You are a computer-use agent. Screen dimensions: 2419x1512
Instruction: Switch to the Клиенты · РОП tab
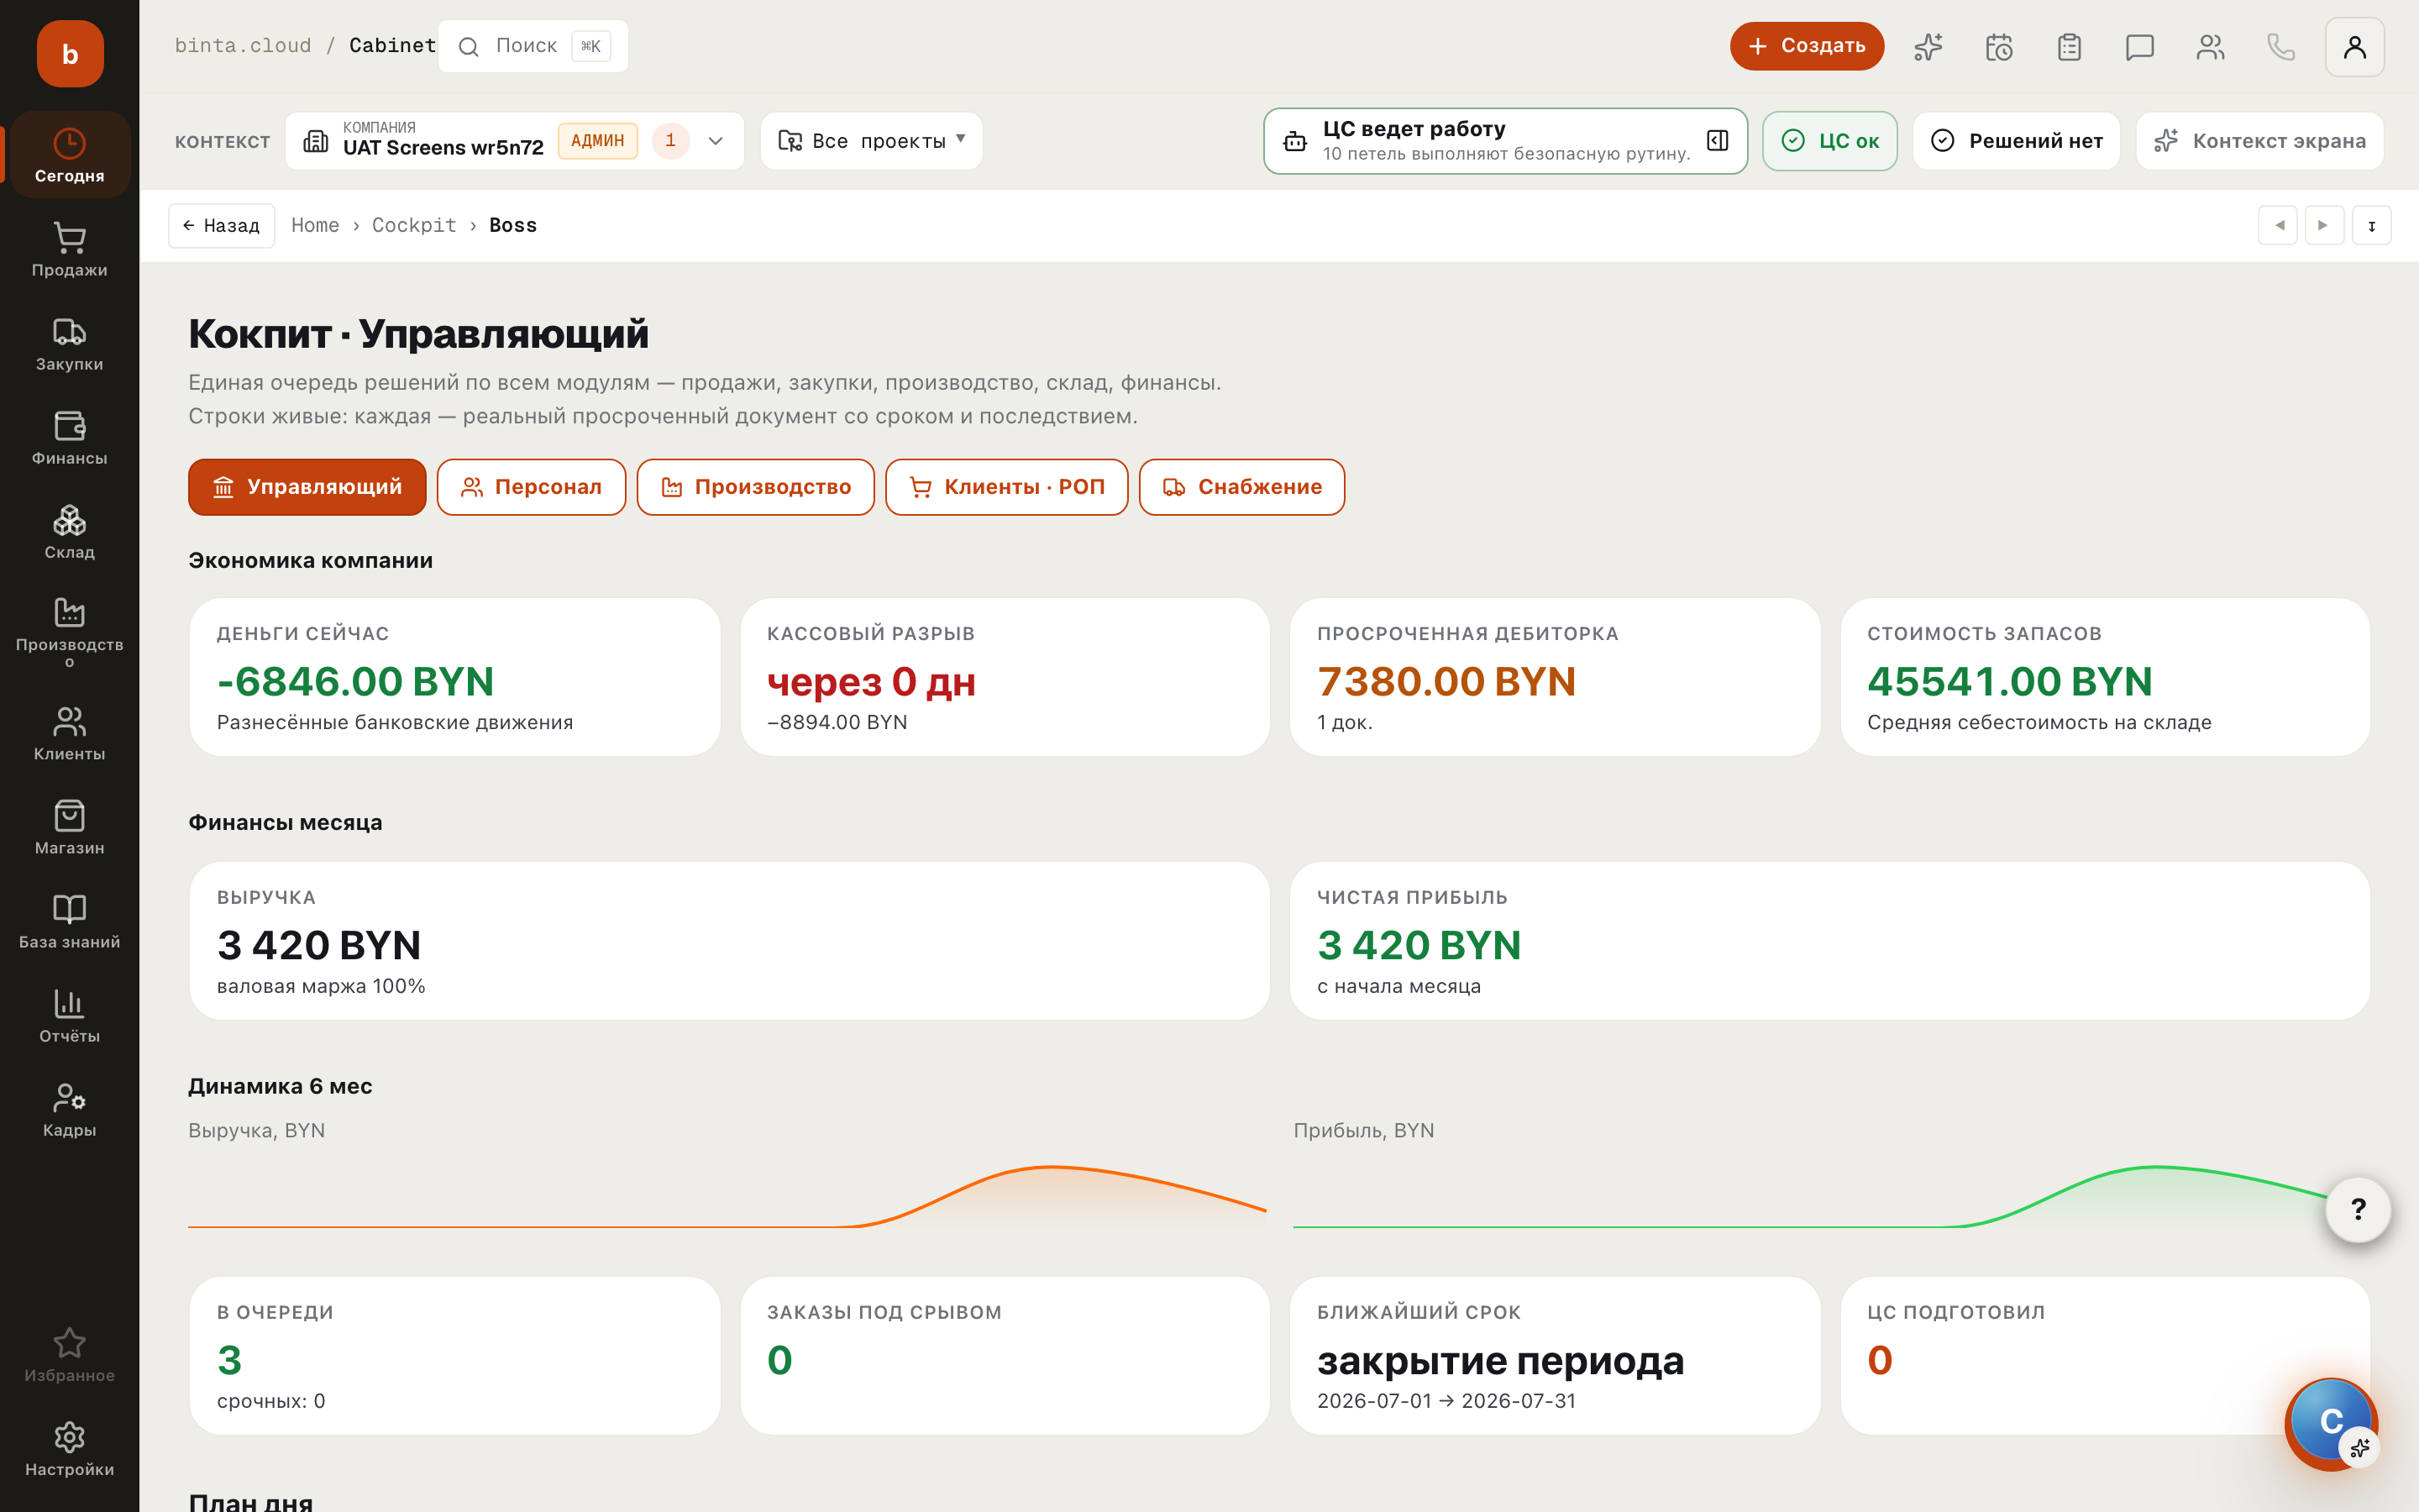coord(1006,487)
